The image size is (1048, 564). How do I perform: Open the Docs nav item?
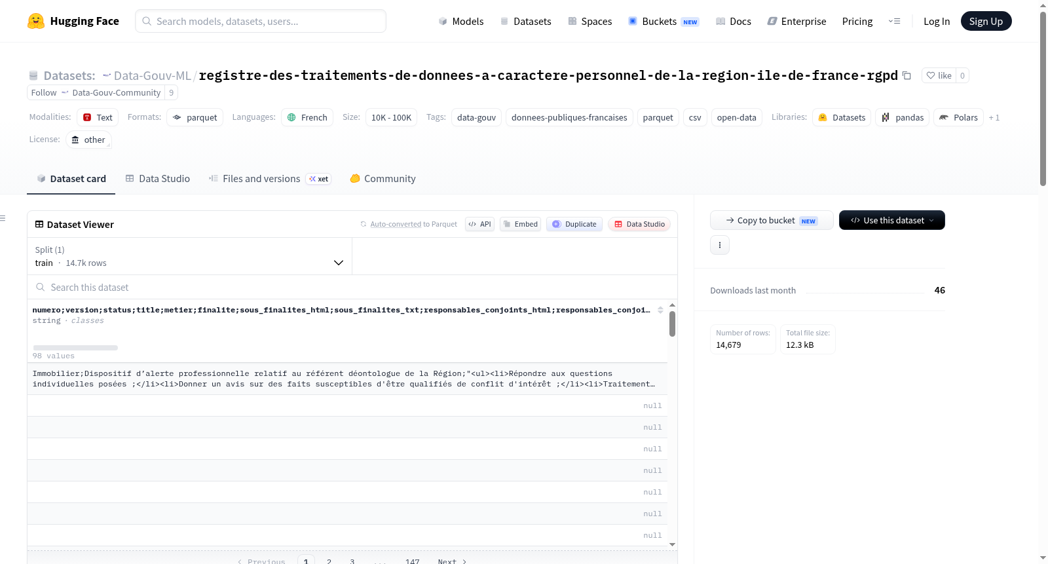734,21
